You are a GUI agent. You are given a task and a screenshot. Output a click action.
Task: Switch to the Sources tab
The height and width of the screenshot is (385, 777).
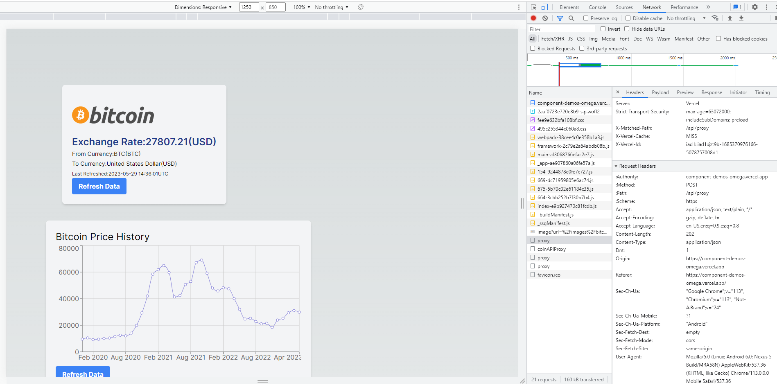point(624,7)
